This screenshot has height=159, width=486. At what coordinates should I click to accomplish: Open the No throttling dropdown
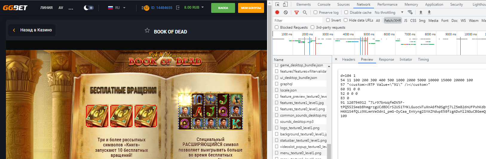(x=389, y=12)
